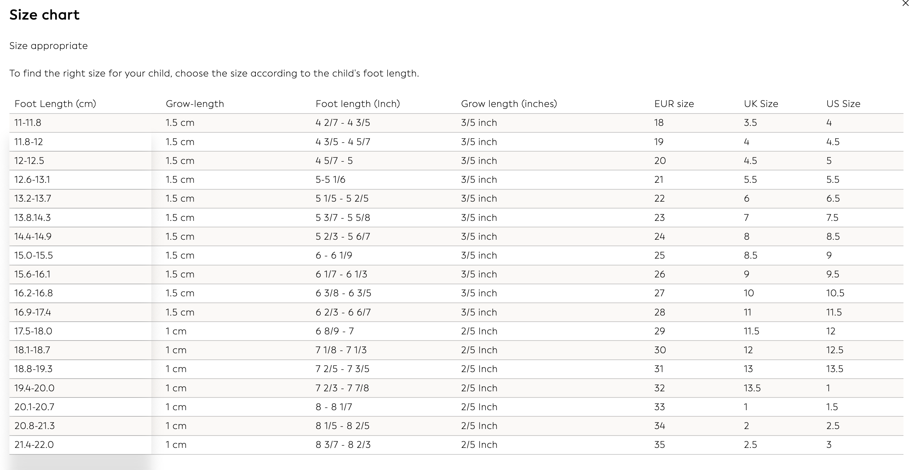Viewport: 910px width, 470px height.
Task: Click the Foot length (Inch) column header
Action: click(358, 104)
